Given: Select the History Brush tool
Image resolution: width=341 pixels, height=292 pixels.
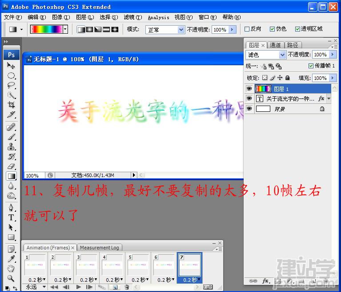Looking at the screenshot, I should click(11, 156).
